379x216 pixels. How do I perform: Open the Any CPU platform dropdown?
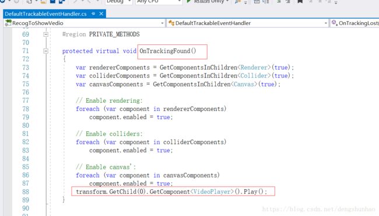point(159,2)
